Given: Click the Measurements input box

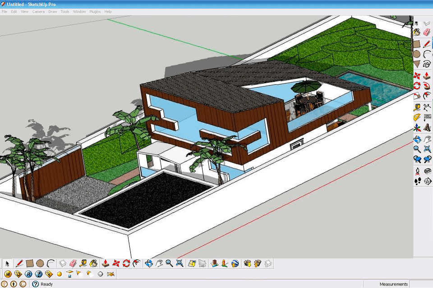Looking at the screenshot, I should (x=421, y=284).
